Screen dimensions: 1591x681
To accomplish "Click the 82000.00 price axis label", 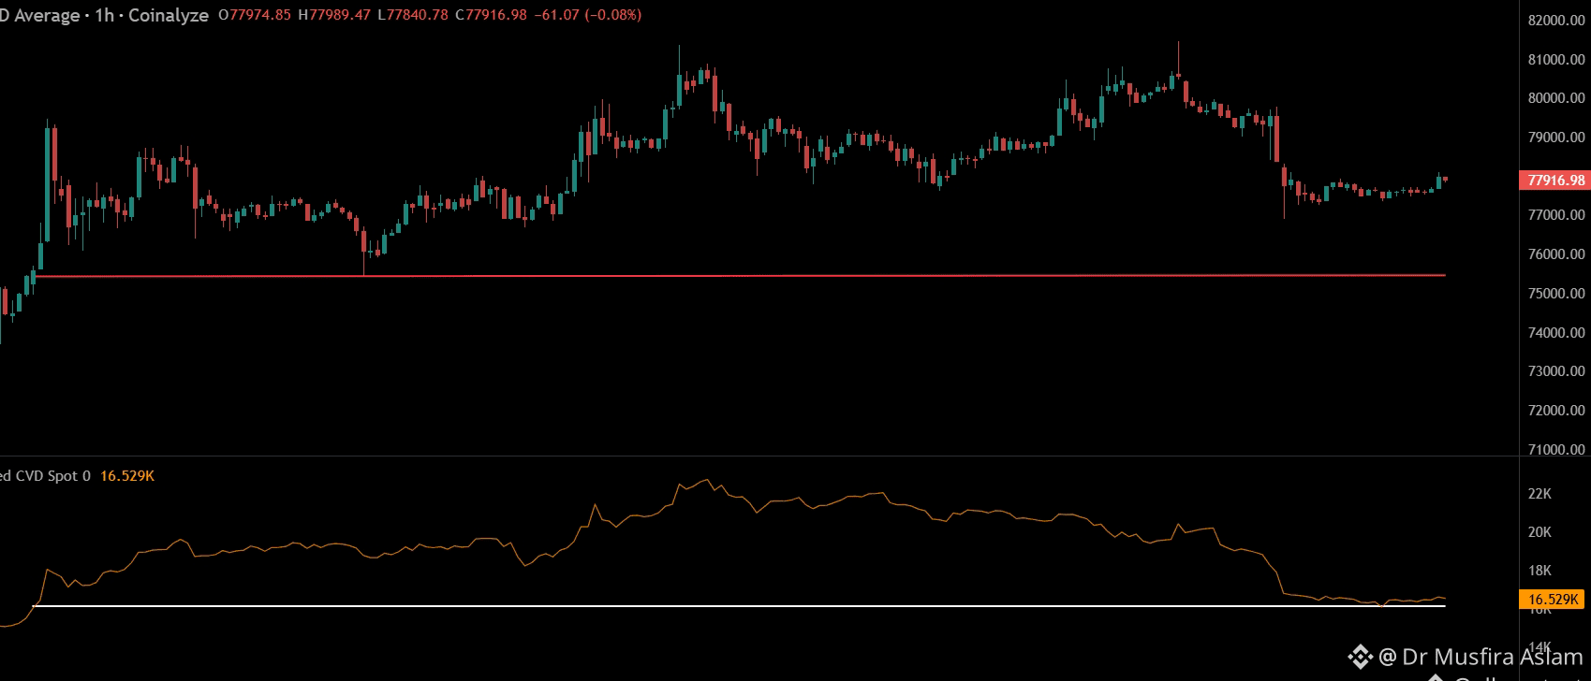I will point(1556,21).
